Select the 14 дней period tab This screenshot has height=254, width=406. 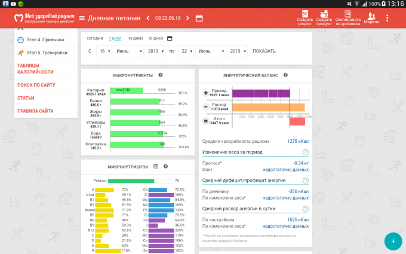134,38
